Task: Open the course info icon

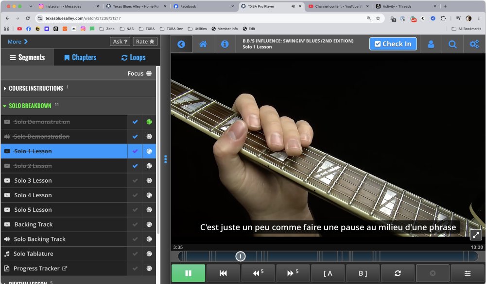Action: [225, 44]
